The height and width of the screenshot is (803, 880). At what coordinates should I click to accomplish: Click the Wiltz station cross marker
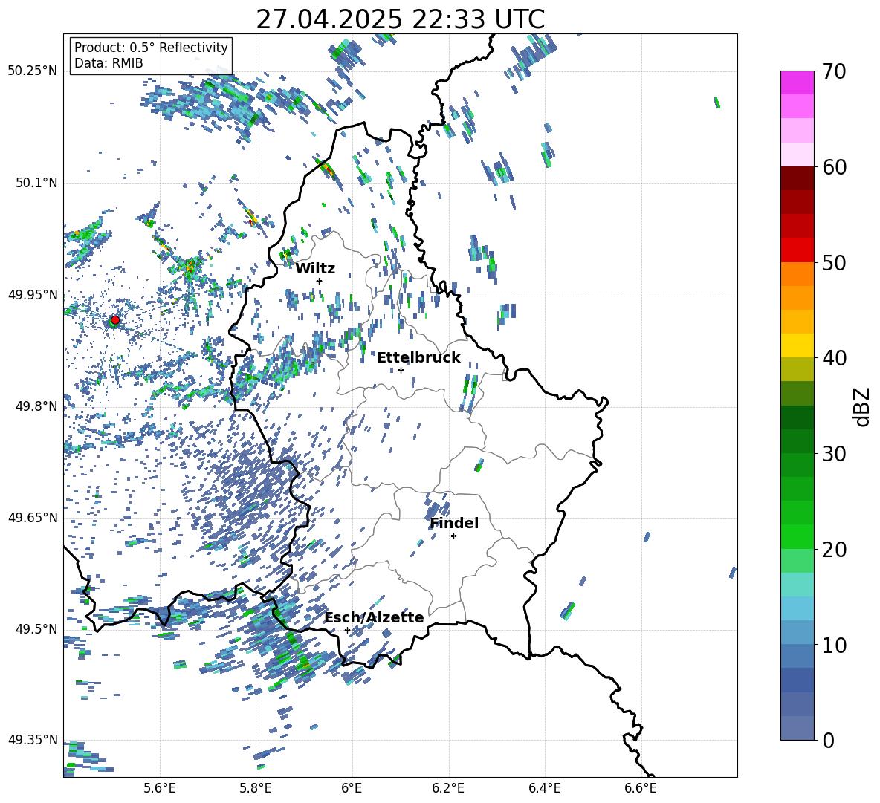pyautogui.click(x=320, y=281)
